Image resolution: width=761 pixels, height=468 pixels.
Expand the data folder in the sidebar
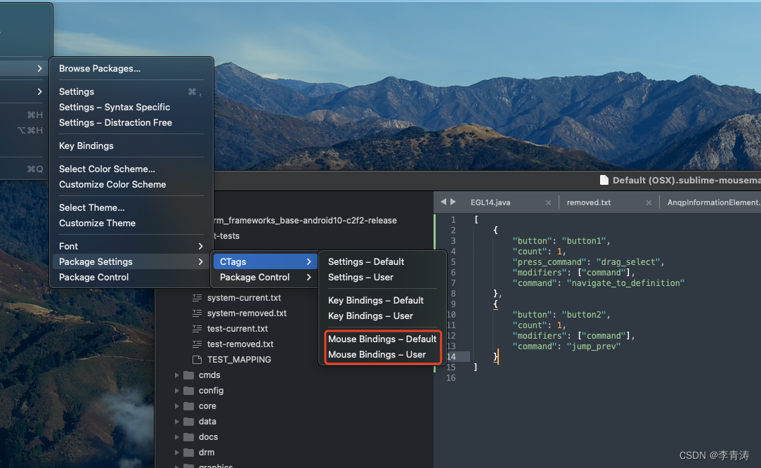(176, 421)
